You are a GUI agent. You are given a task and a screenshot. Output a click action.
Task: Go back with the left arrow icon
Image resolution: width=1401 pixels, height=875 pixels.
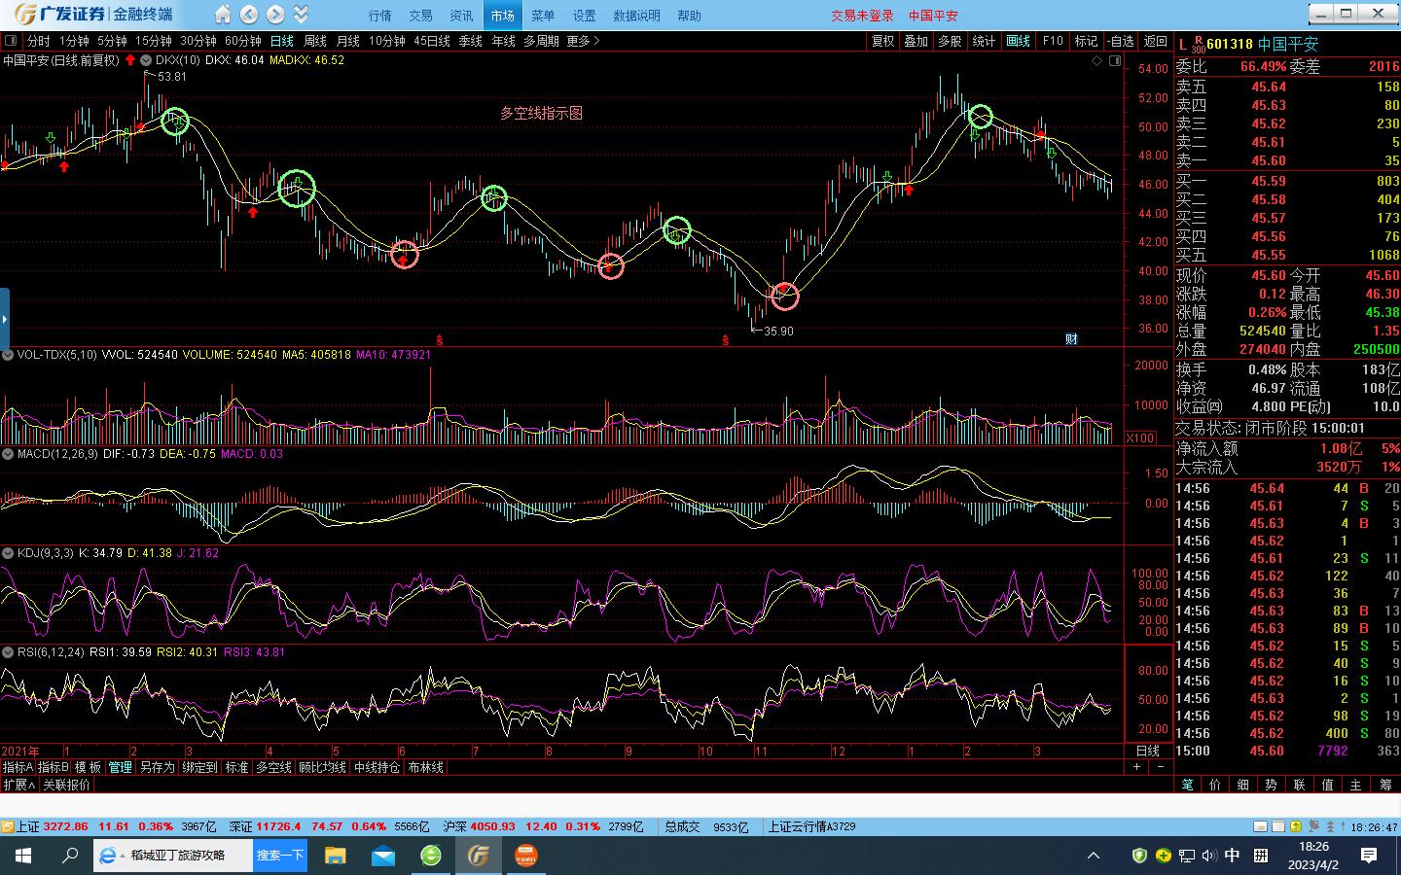pos(249,15)
